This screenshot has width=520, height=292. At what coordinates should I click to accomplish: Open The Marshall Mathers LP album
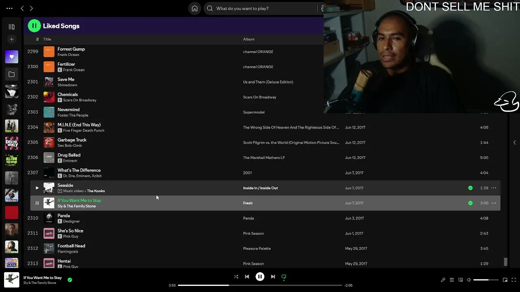tap(264, 158)
